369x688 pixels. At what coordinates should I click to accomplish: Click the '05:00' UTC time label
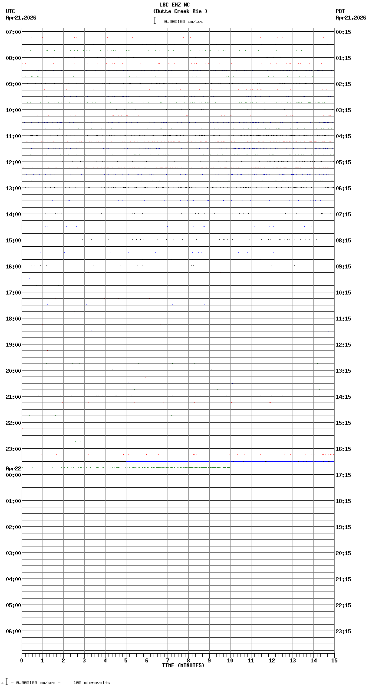[x=13, y=605]
